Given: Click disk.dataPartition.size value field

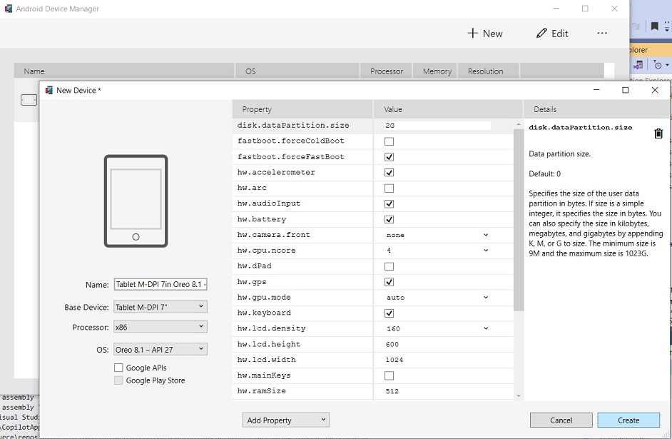Looking at the screenshot, I should tap(437, 126).
